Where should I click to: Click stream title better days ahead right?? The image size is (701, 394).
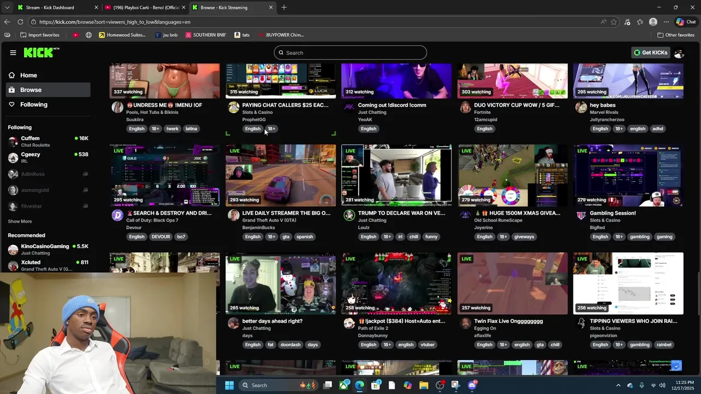pyautogui.click(x=272, y=321)
